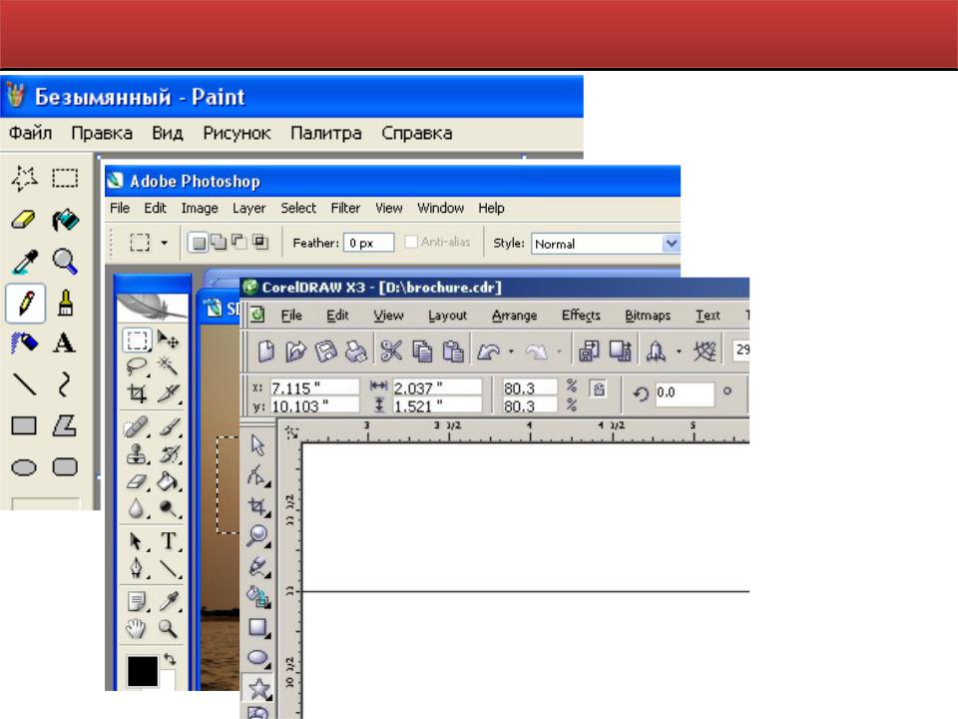
Task: Choose CorelDRAW's Ellipse tool
Action: coord(258,657)
